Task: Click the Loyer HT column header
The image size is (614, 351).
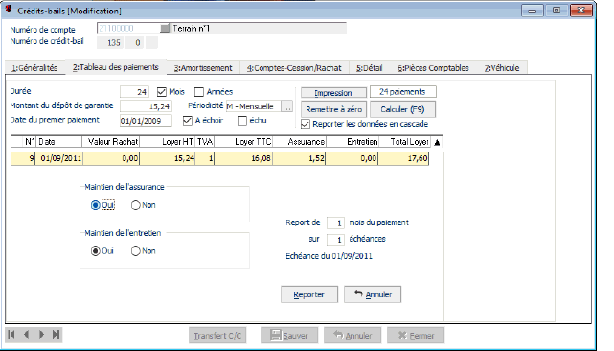Action: (x=168, y=142)
